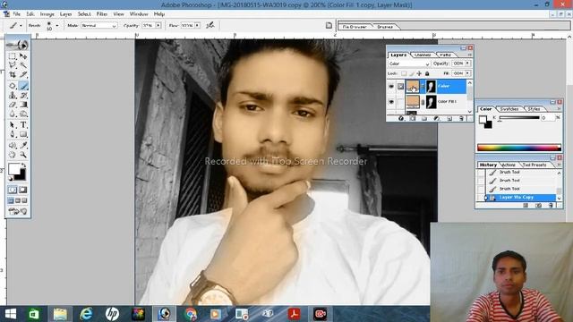This screenshot has height=322, width=573.
Task: Open layer blending mode dropdown in Layers
Action: coord(409,64)
